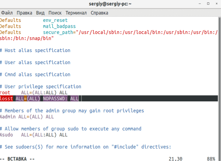Click the %admin ALL=(ALL) ALL line
This screenshot has height=161, width=221.
click(27, 117)
